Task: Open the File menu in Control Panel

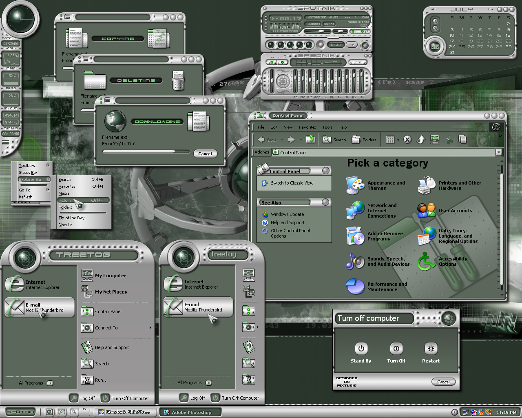Action: point(261,127)
